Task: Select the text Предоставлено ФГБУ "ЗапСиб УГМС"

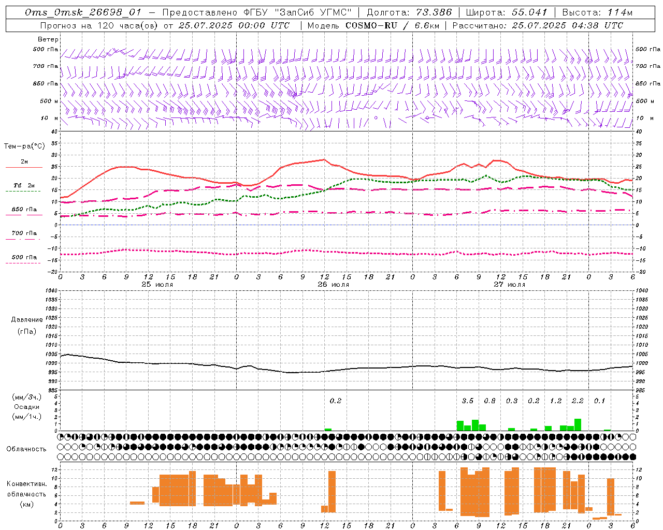Action: [x=257, y=12]
